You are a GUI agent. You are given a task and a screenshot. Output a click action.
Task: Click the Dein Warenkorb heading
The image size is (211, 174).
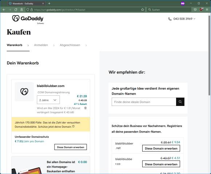23,63
